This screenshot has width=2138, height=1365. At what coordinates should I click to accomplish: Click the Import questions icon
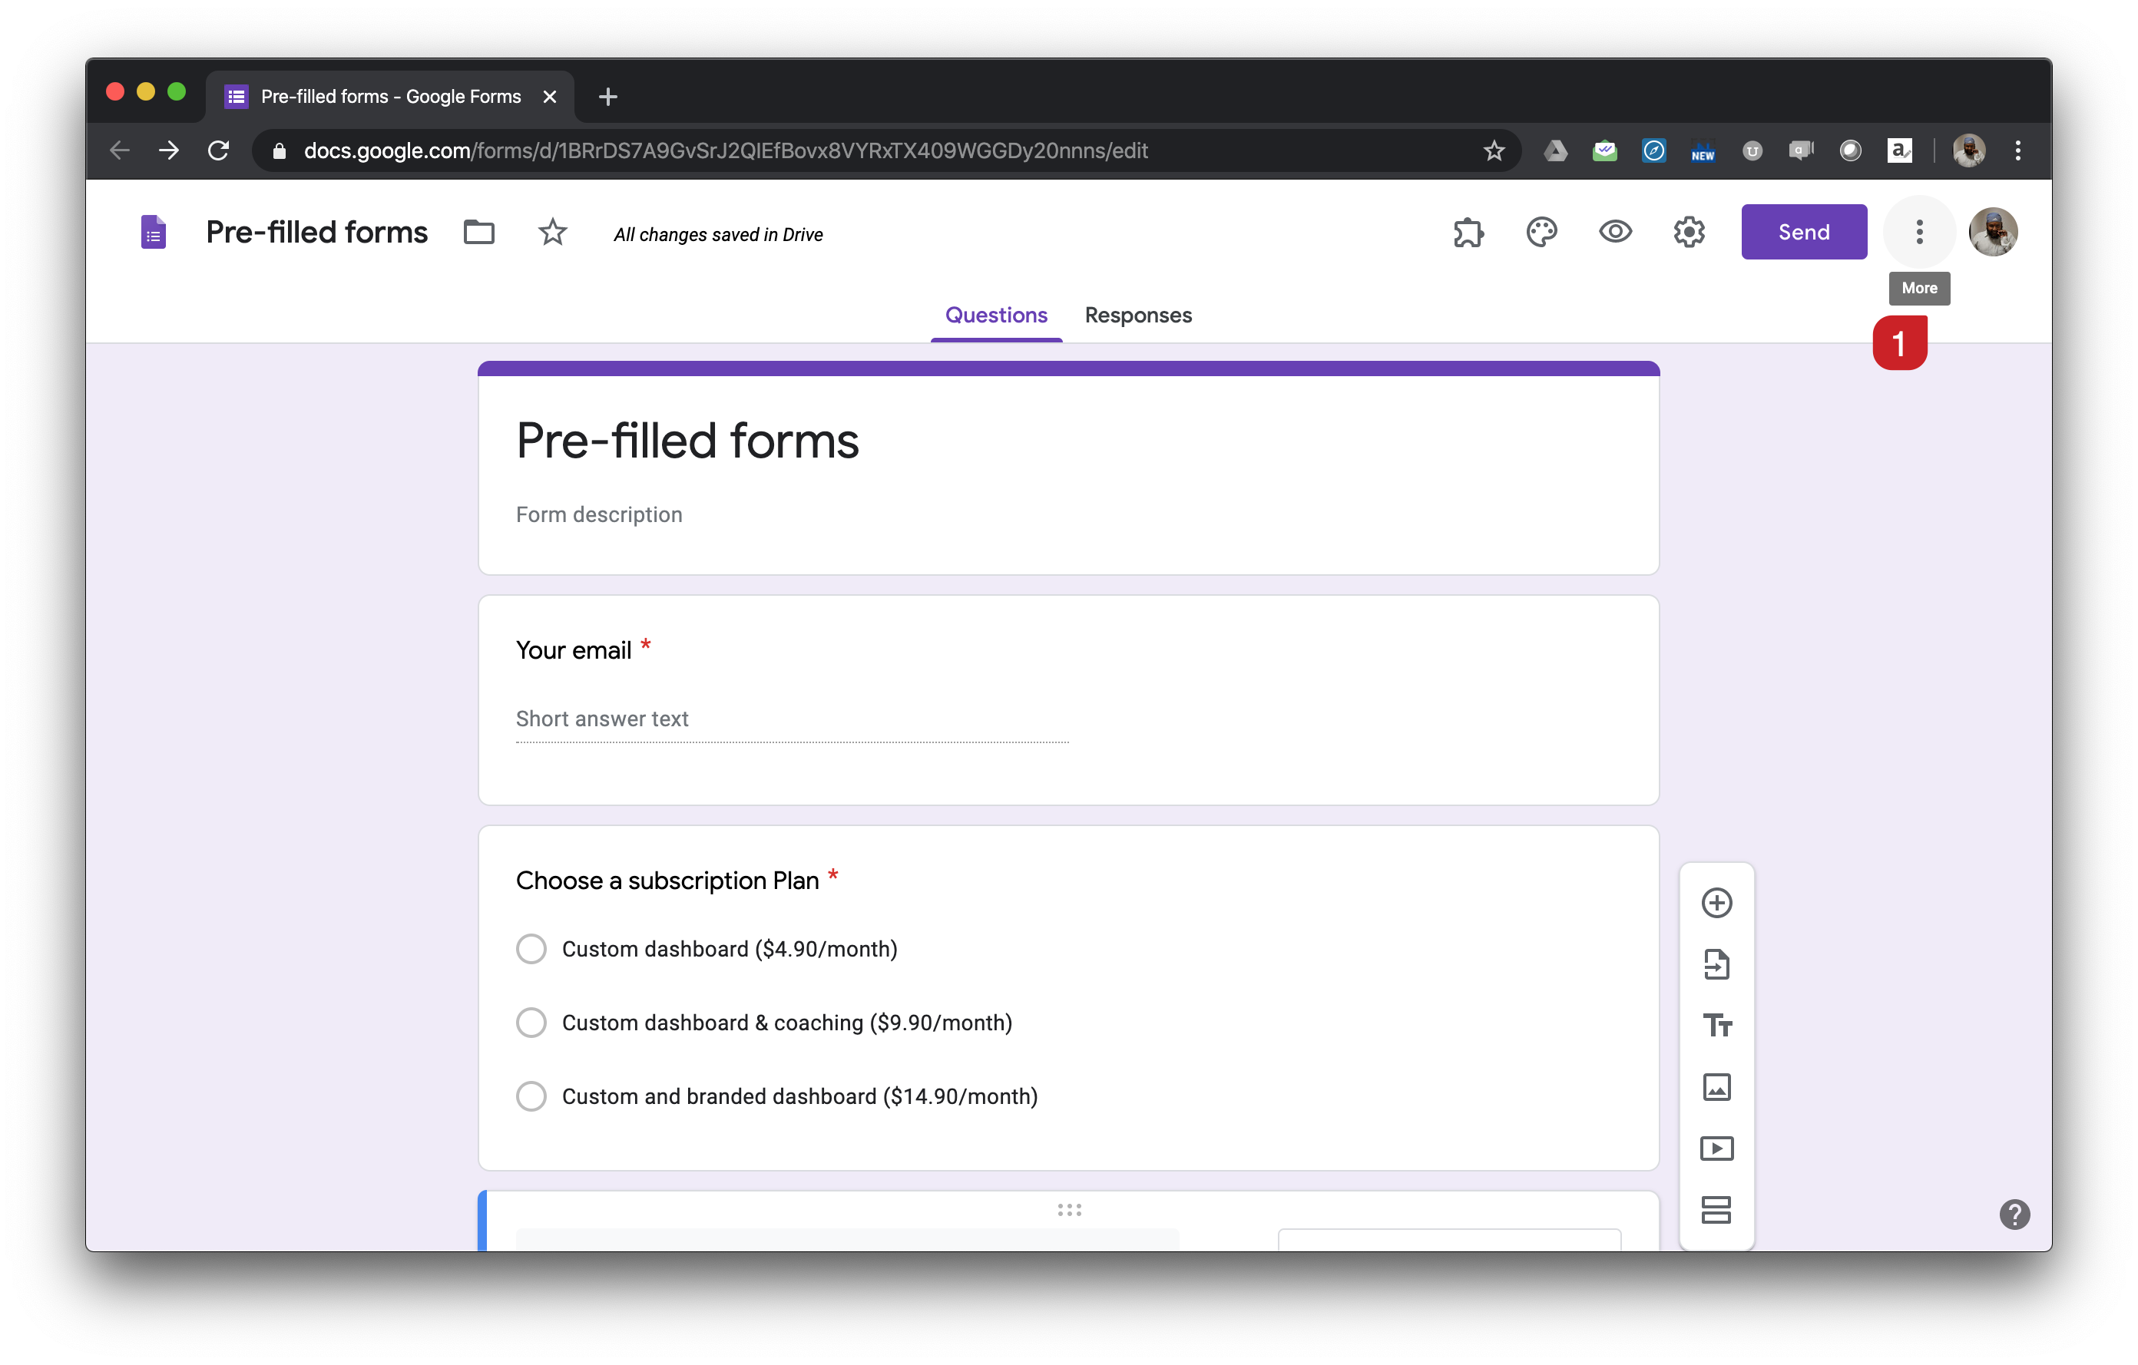[x=1716, y=963]
